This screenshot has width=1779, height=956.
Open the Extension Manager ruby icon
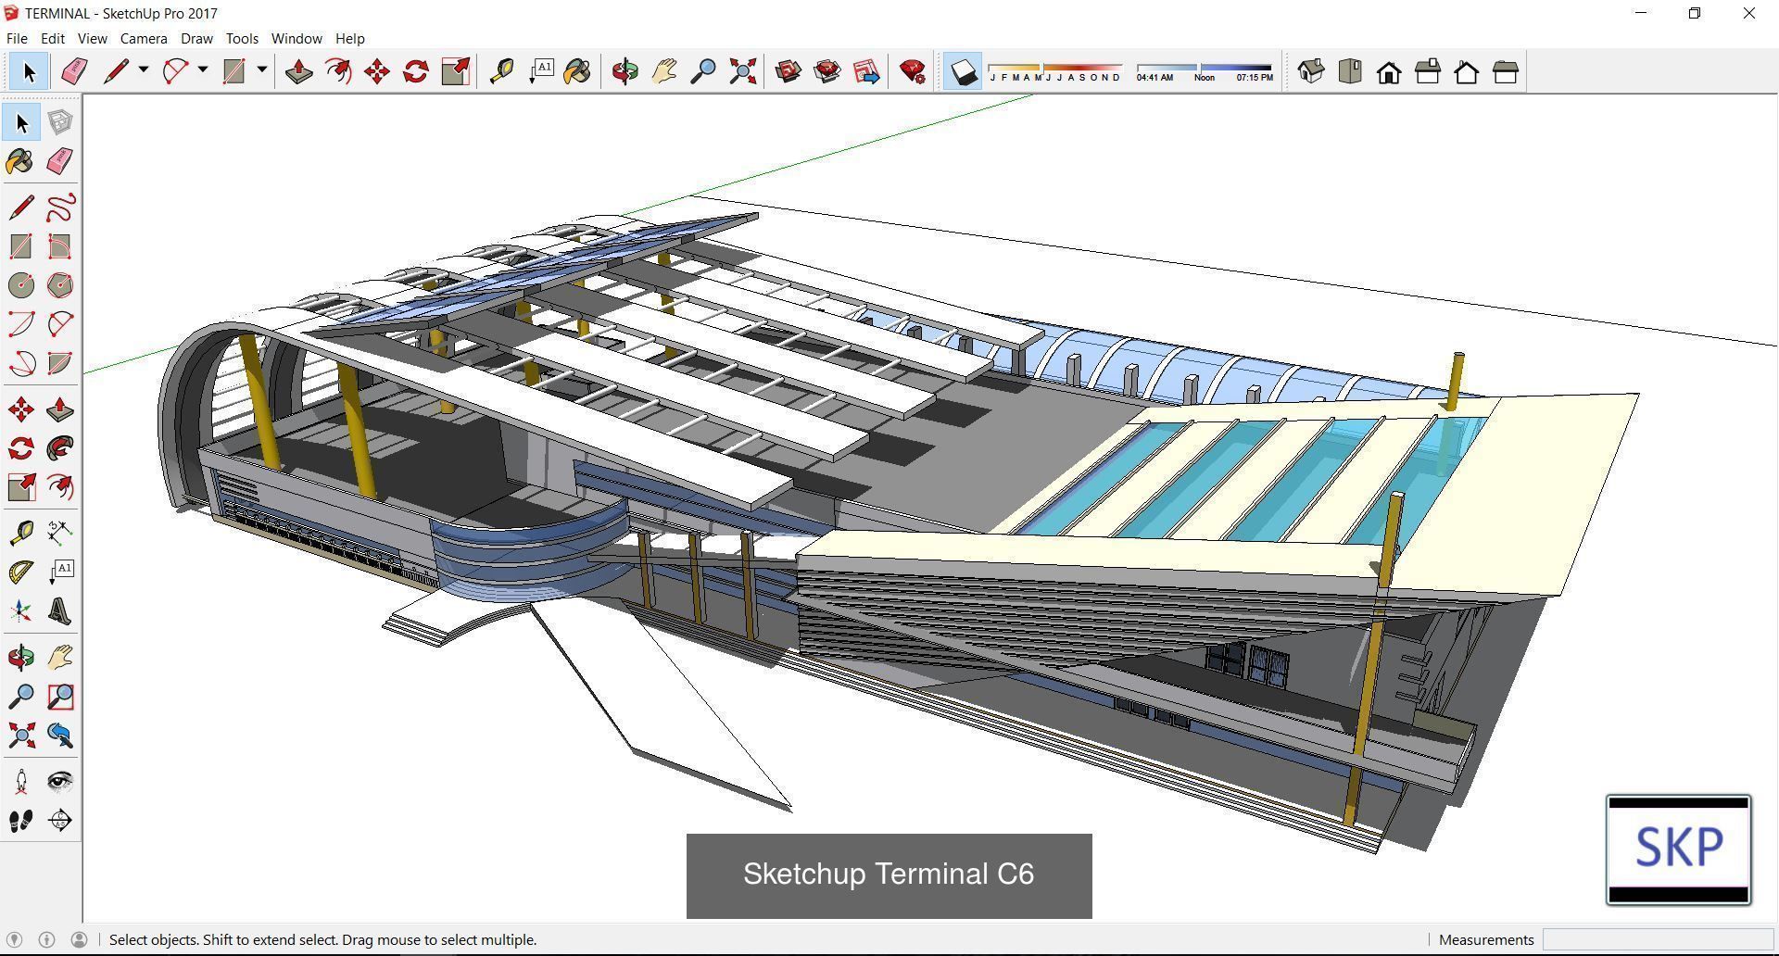coord(913,71)
